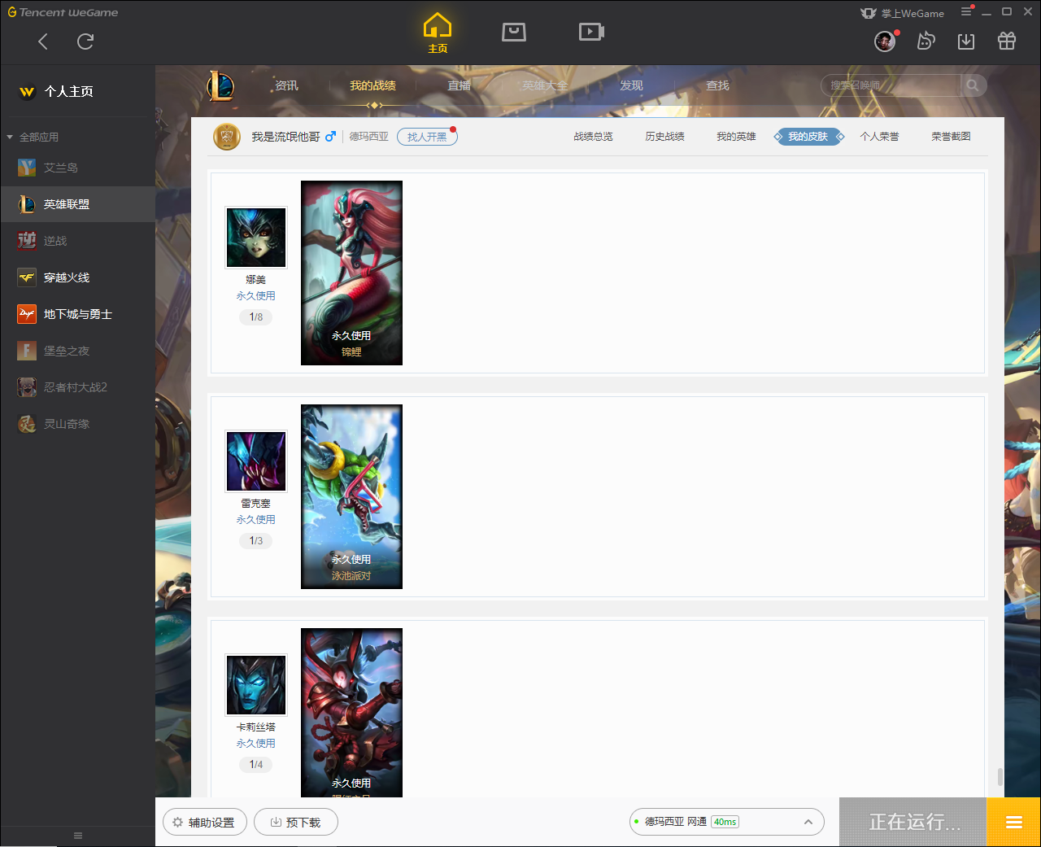Click the 1/3 skin count badge

tap(256, 541)
